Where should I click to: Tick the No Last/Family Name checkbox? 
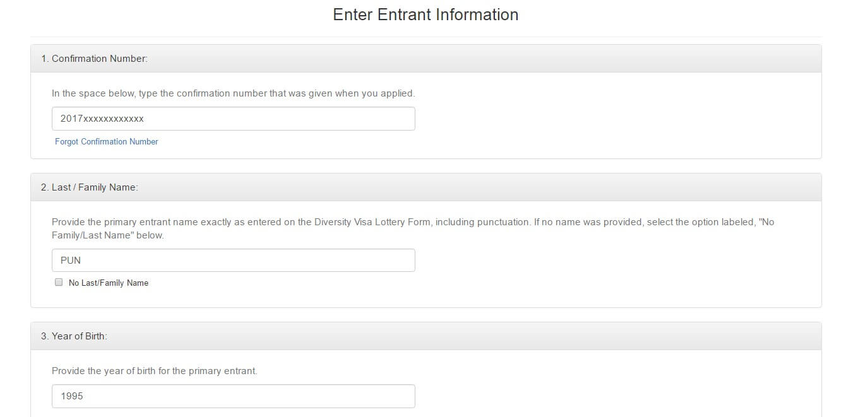(59, 283)
